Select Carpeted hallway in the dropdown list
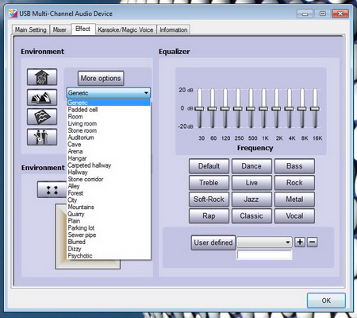The image size is (357, 318). click(x=90, y=165)
